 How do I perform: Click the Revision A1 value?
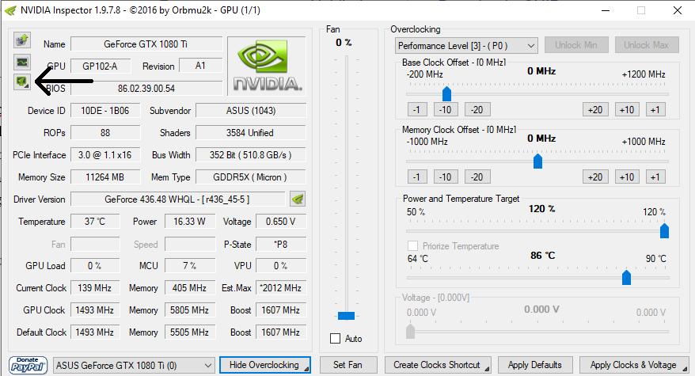click(200, 66)
